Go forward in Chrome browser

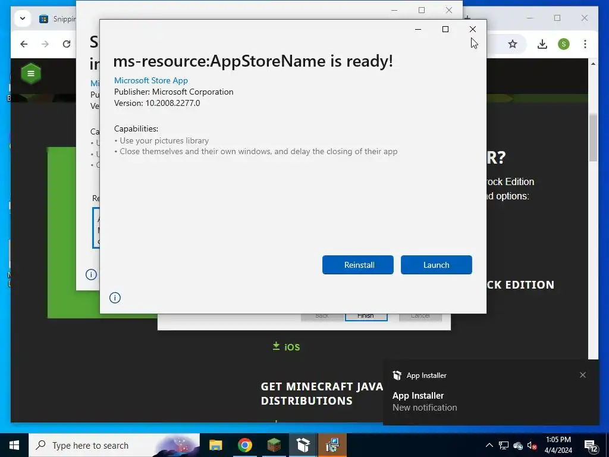click(x=45, y=44)
